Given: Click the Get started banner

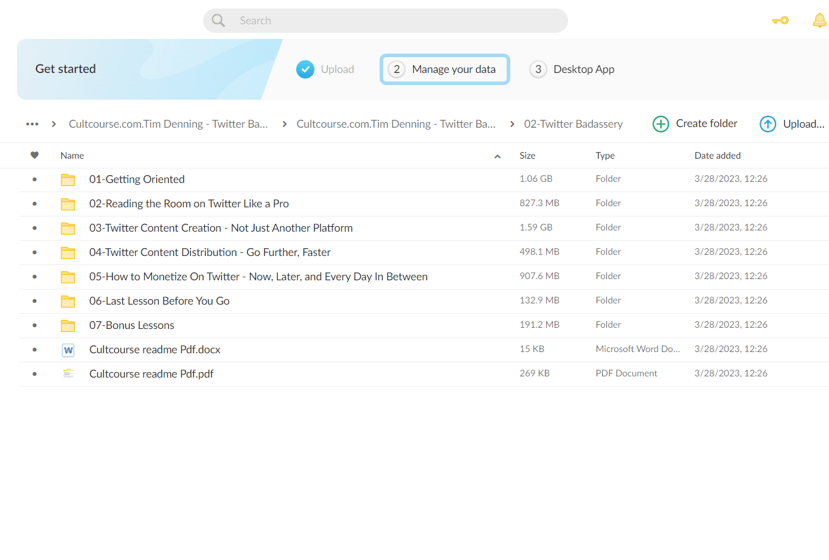Looking at the screenshot, I should [x=149, y=69].
